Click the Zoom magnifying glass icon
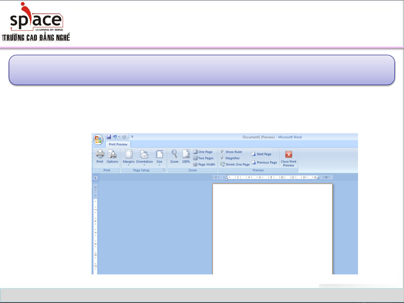This screenshot has width=404, height=303. 174,154
